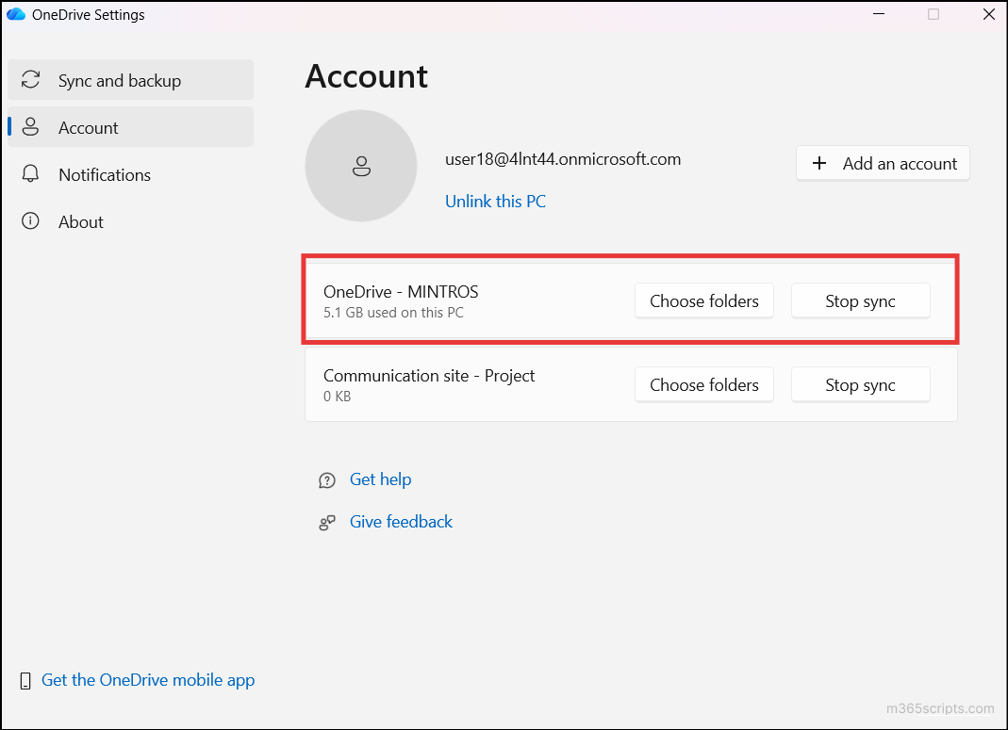Click the Give feedback icon
This screenshot has height=730, width=1008.
[x=327, y=522]
